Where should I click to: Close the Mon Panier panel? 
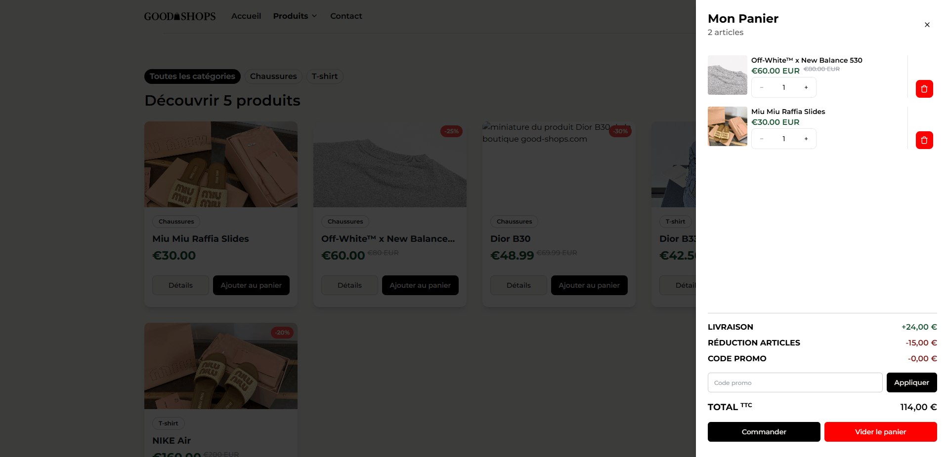[927, 25]
